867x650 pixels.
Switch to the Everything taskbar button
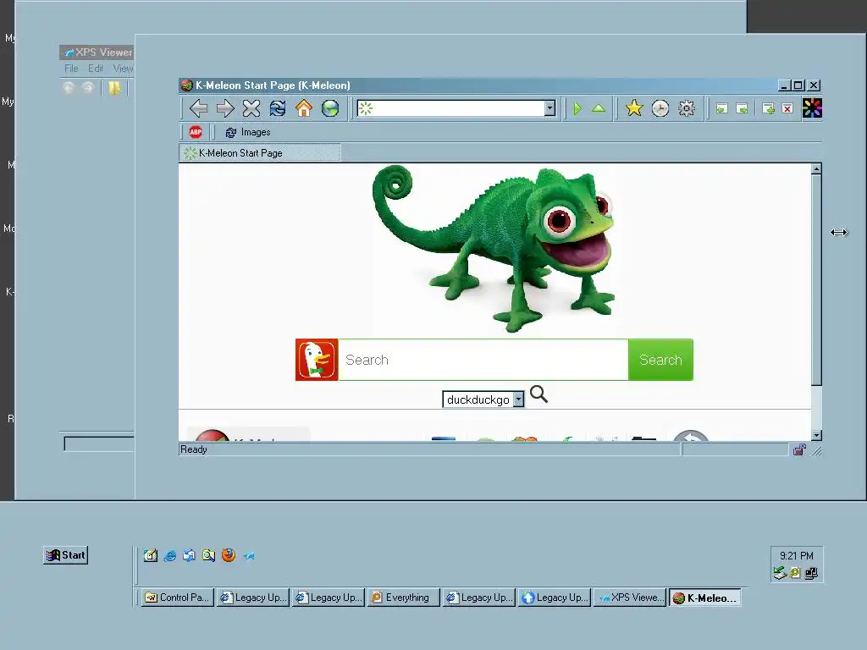point(404,598)
